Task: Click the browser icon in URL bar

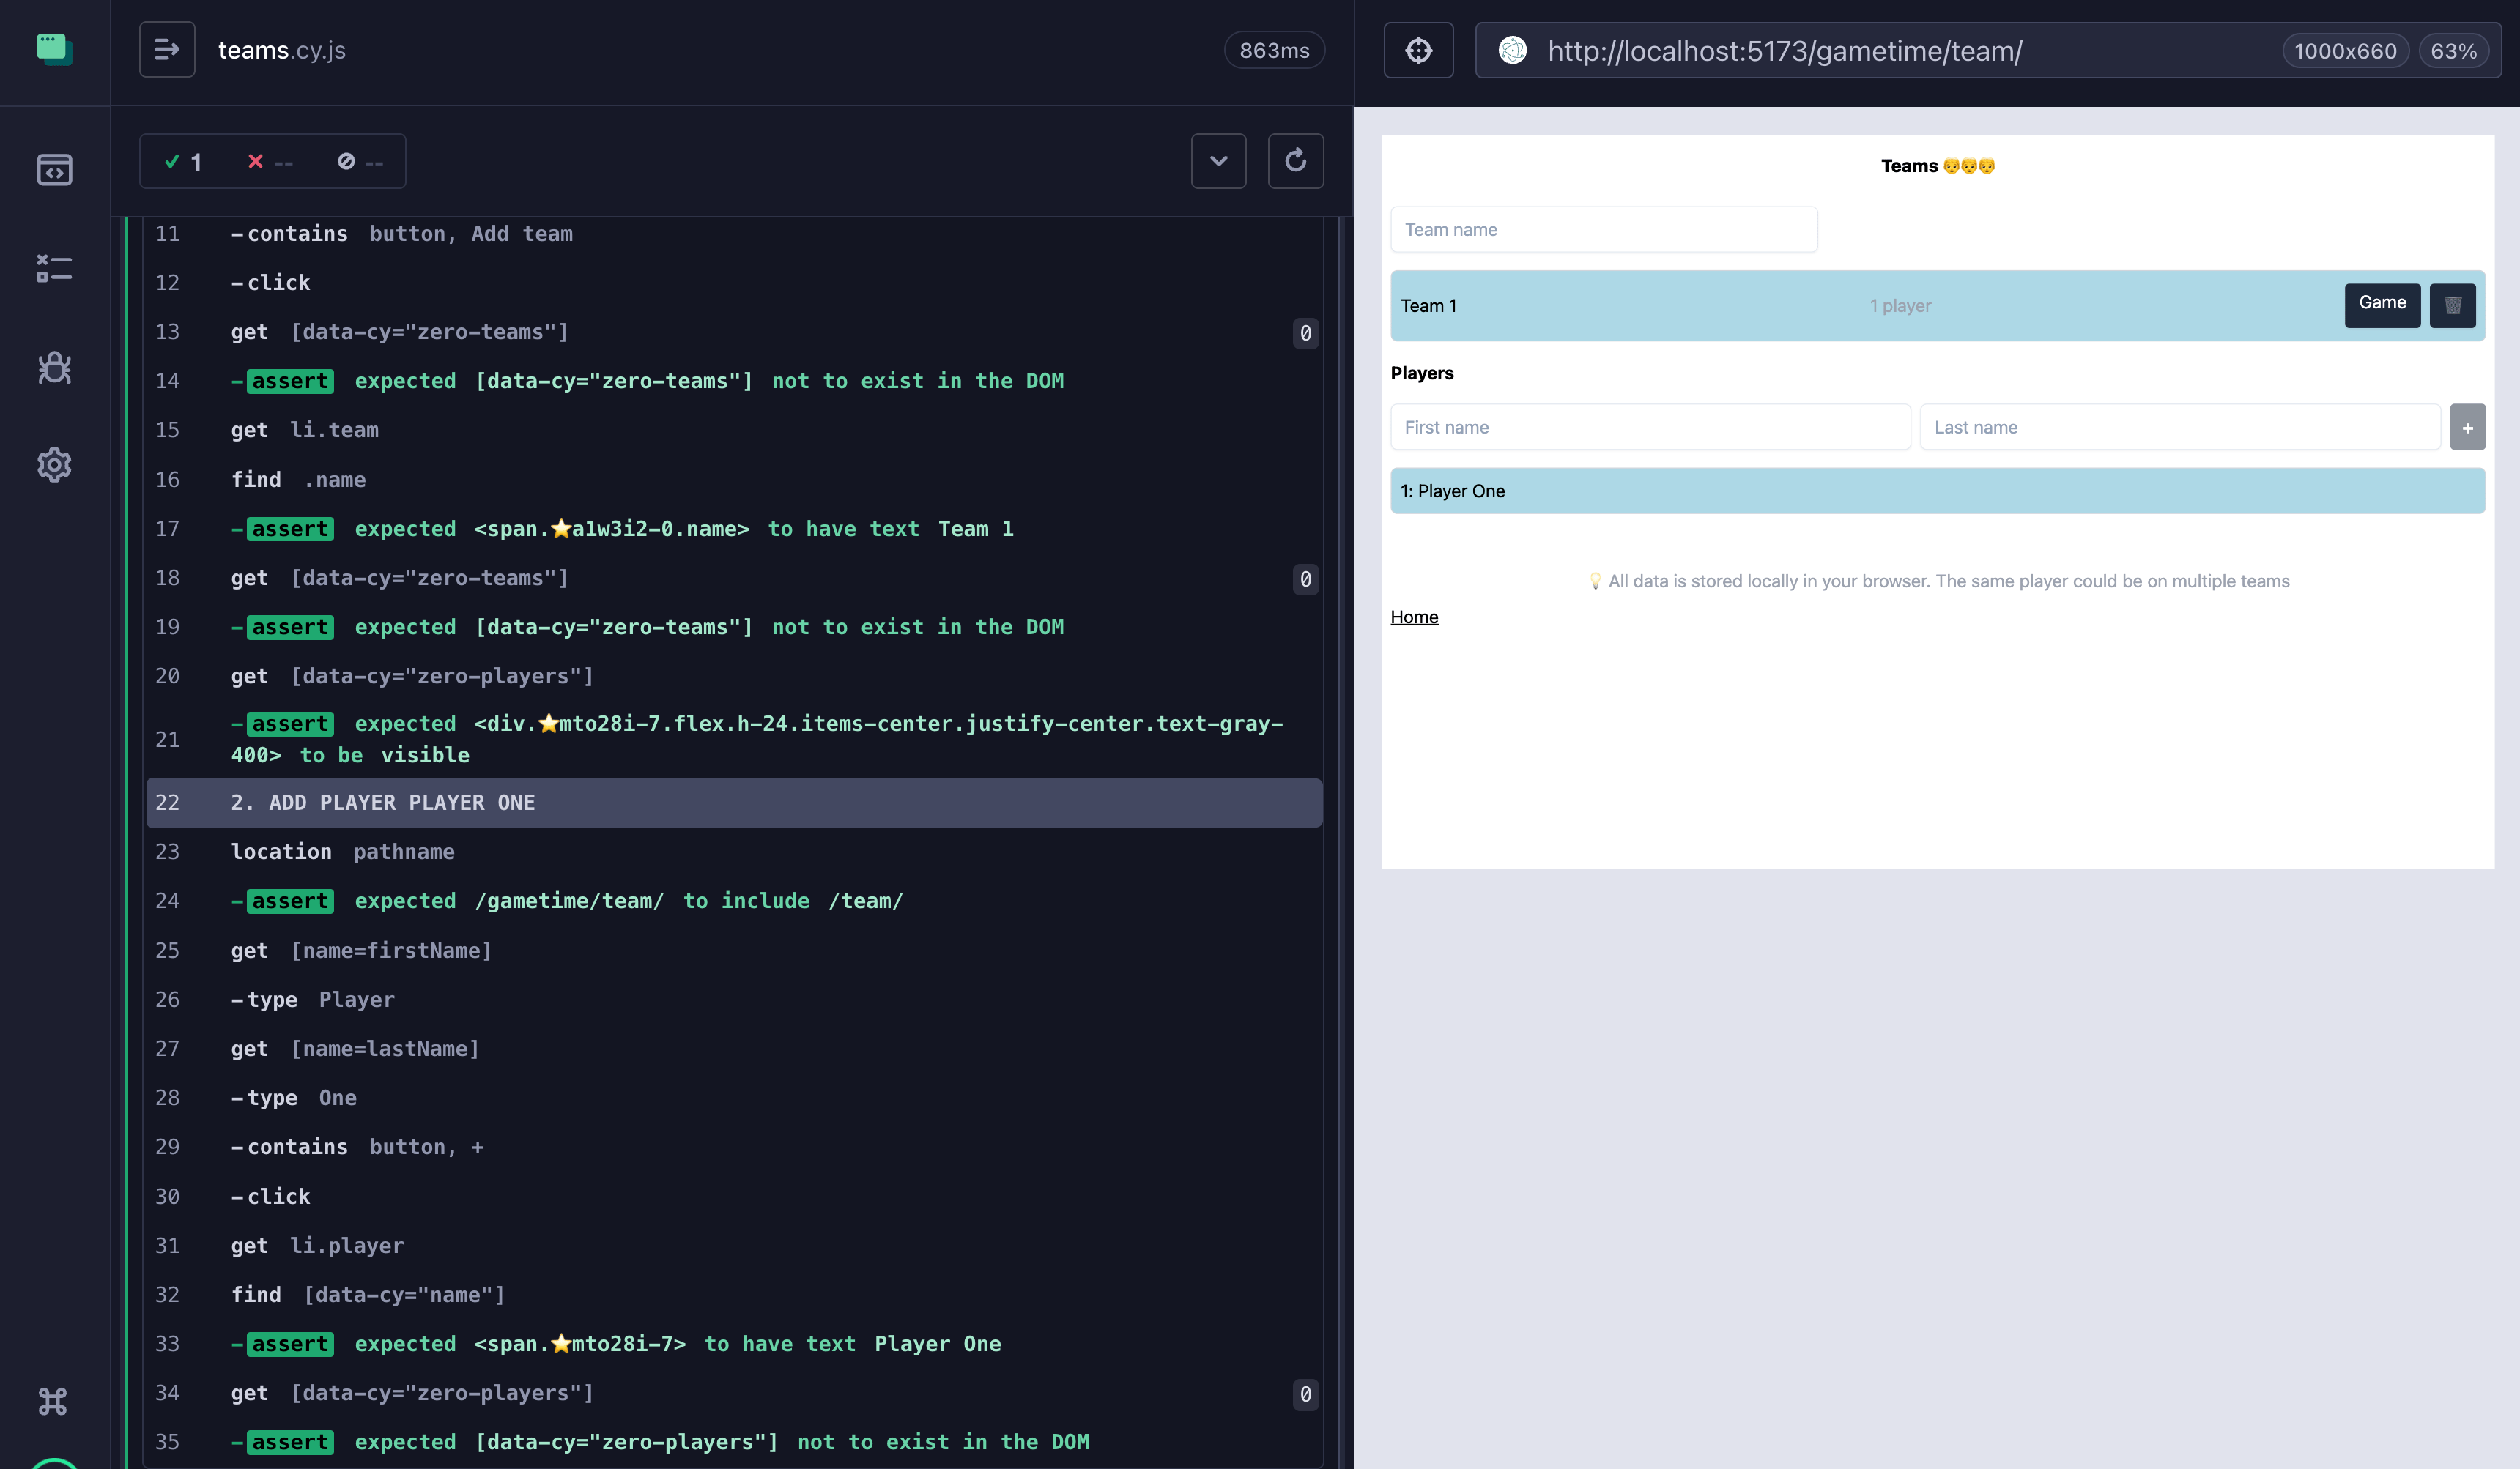Action: [x=1512, y=50]
